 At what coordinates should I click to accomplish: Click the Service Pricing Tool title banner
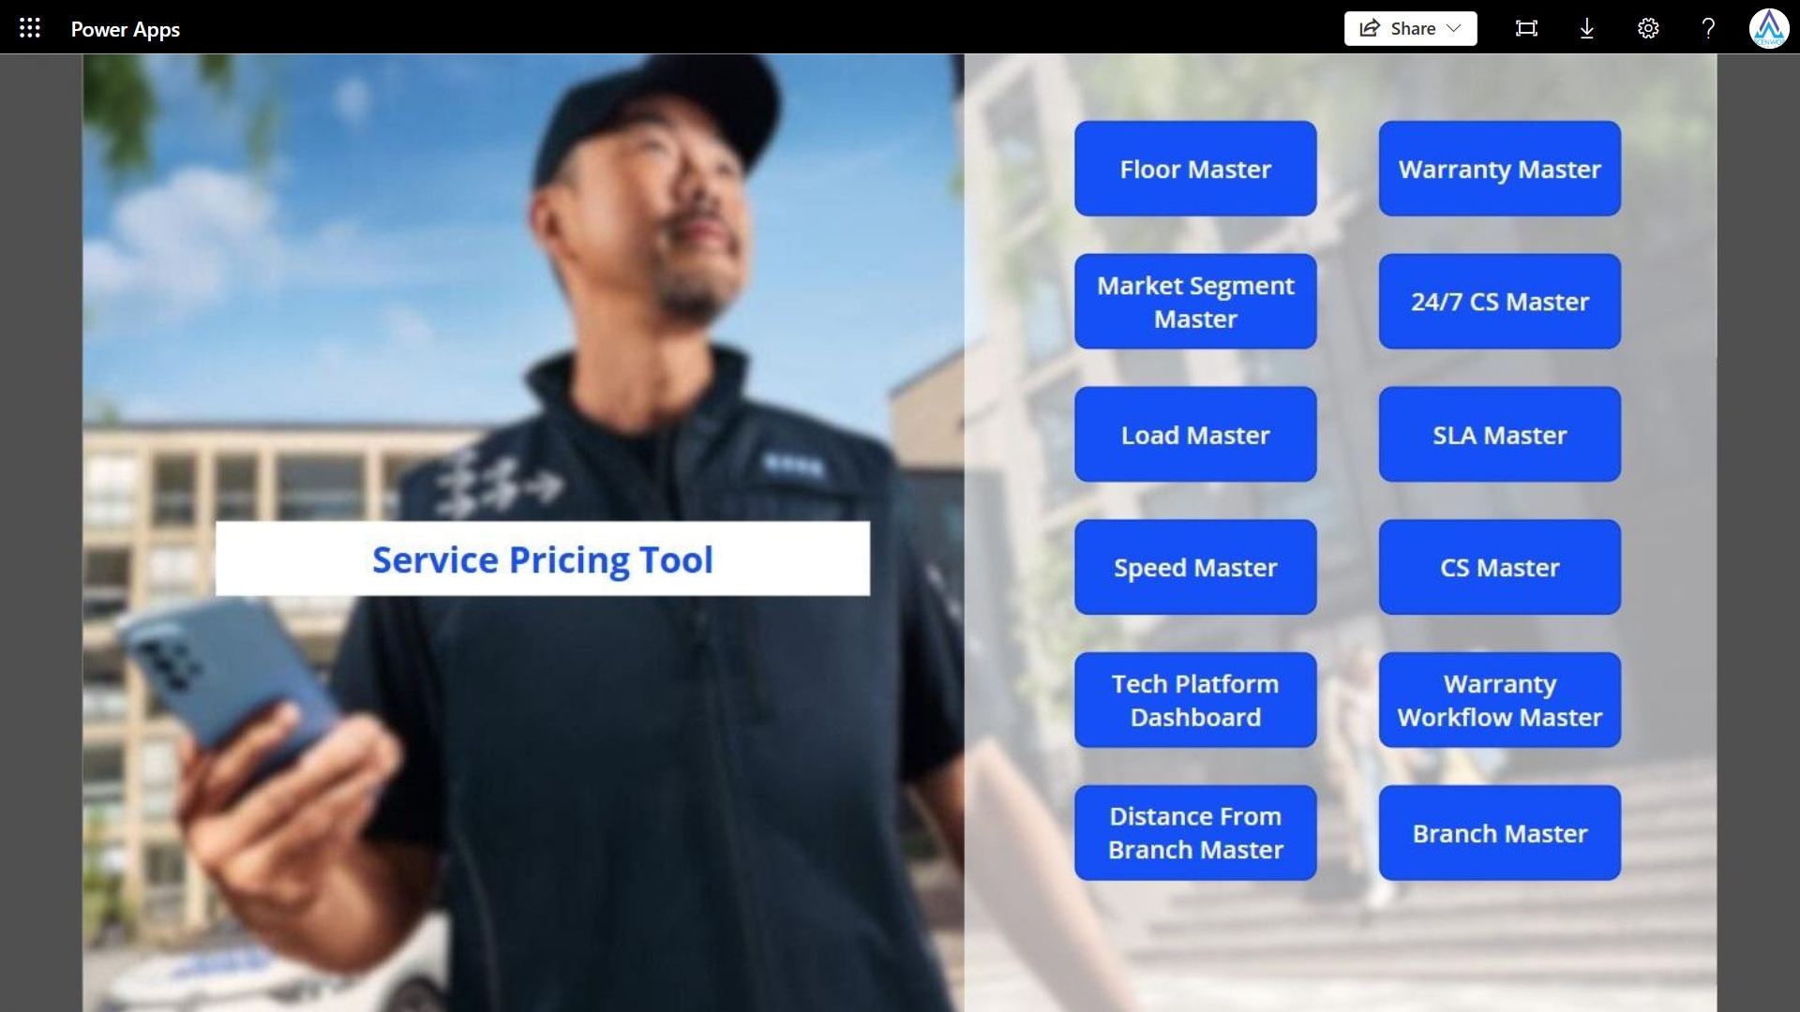point(542,558)
